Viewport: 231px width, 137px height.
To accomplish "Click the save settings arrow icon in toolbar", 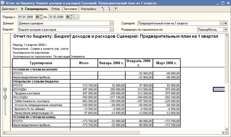I will 109,9.
